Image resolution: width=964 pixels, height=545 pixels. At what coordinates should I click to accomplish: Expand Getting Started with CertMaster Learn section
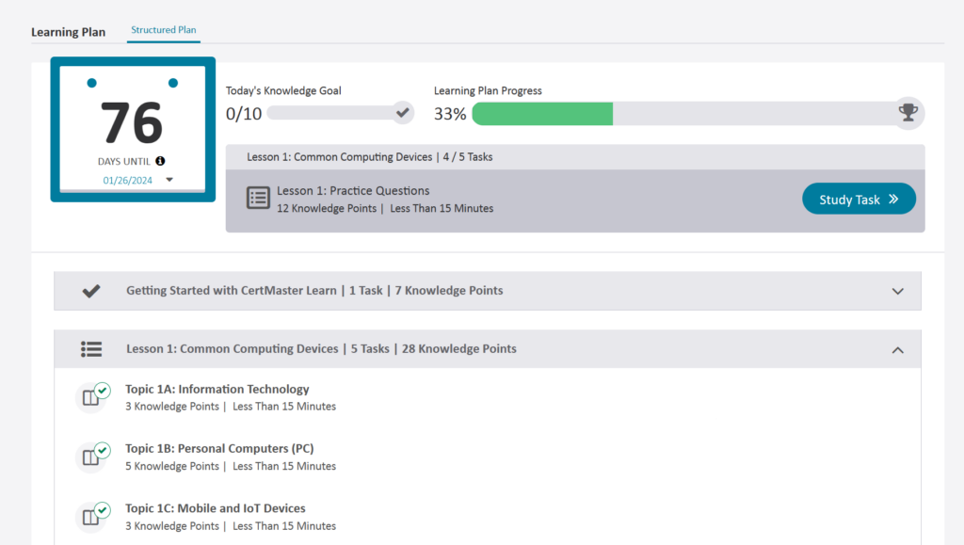tap(897, 291)
